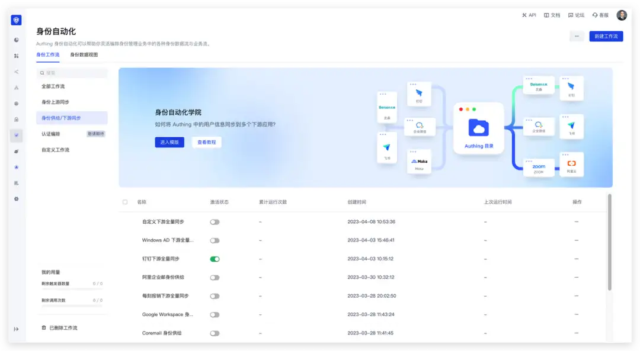Click the 创建时间 column header
Image resolution: width=640 pixels, height=351 pixels.
pos(357,202)
